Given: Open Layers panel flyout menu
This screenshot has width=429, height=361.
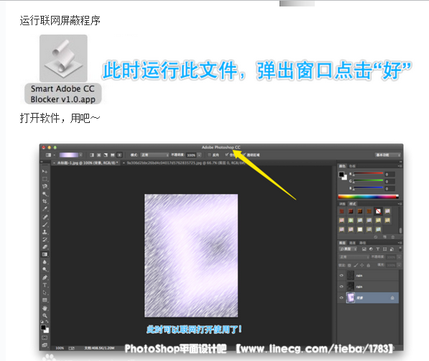Looking at the screenshot, I should 400,242.
